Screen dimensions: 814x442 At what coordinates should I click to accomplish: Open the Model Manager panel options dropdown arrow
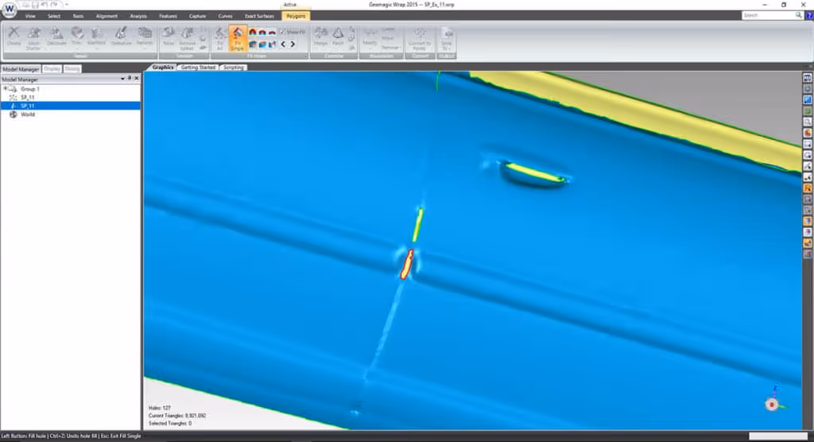coord(122,79)
